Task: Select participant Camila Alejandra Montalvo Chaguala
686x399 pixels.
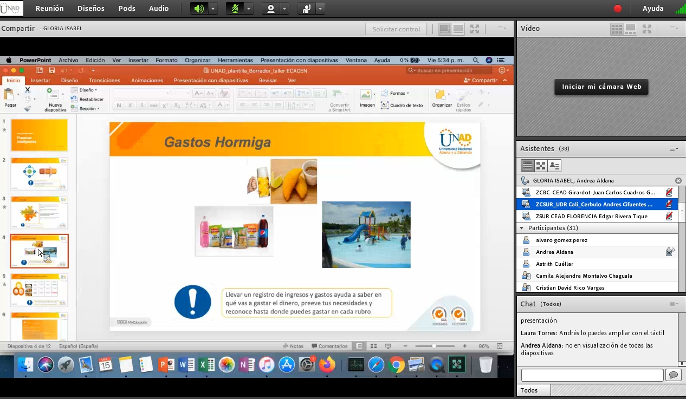Action: point(597,276)
